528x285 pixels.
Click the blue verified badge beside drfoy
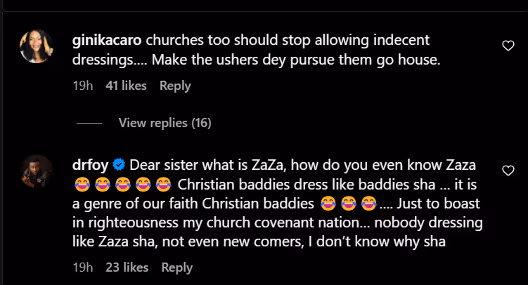point(119,165)
